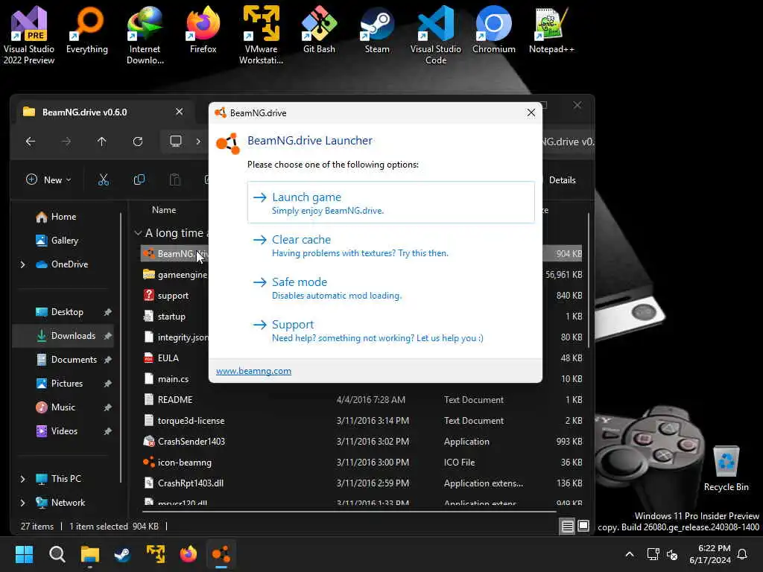Open Git Bash desktop shortcut

319,30
